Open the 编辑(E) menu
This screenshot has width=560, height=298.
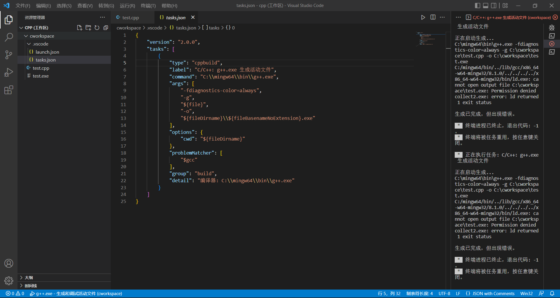point(43,6)
